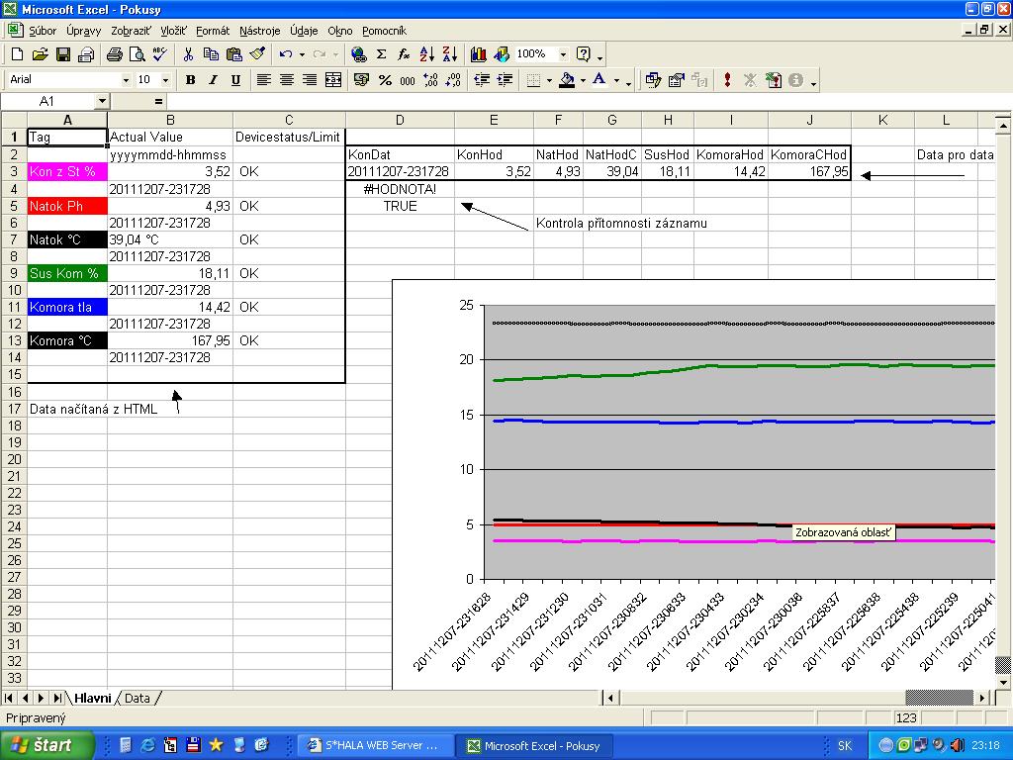This screenshot has height=760, width=1013.
Task: Open the zoom 100% dropdown
Action: tap(563, 54)
